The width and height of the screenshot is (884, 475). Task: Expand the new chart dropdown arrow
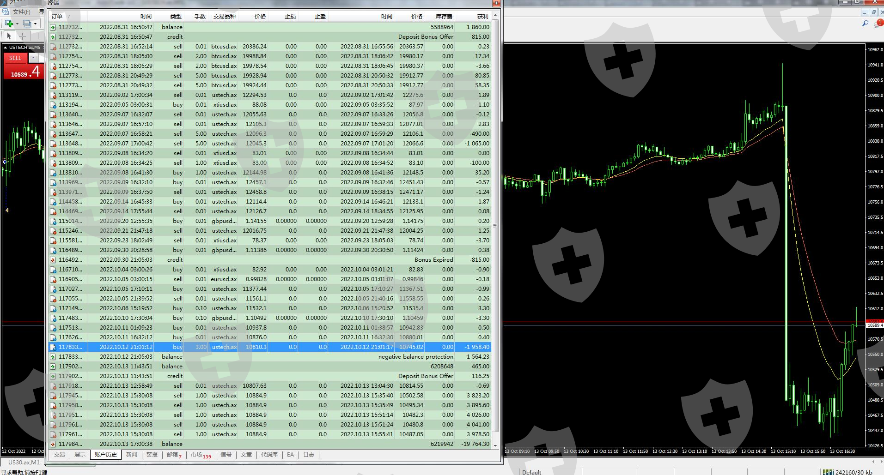point(17,24)
